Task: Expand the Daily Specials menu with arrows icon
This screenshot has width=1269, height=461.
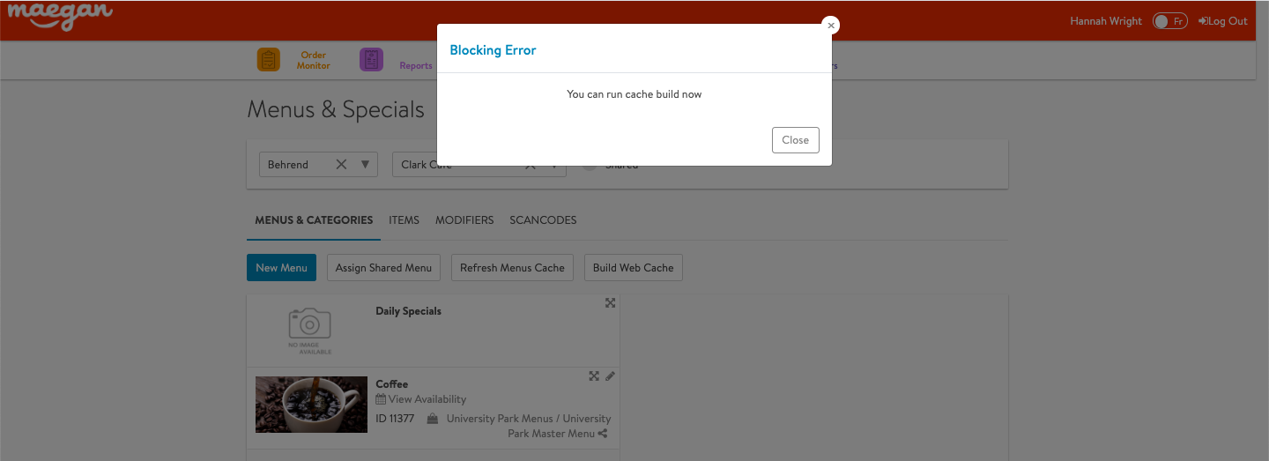Action: pyautogui.click(x=610, y=302)
